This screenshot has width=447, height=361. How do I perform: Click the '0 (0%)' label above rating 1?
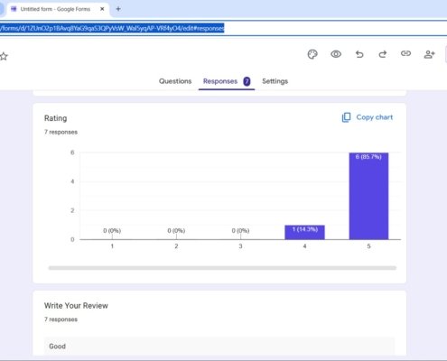point(112,231)
